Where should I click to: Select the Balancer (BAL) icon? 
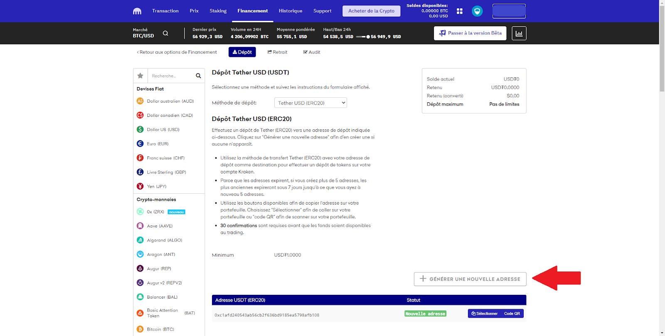tap(140, 297)
